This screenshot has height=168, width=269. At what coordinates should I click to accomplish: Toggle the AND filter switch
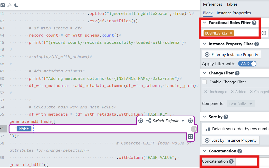tap(247, 64)
